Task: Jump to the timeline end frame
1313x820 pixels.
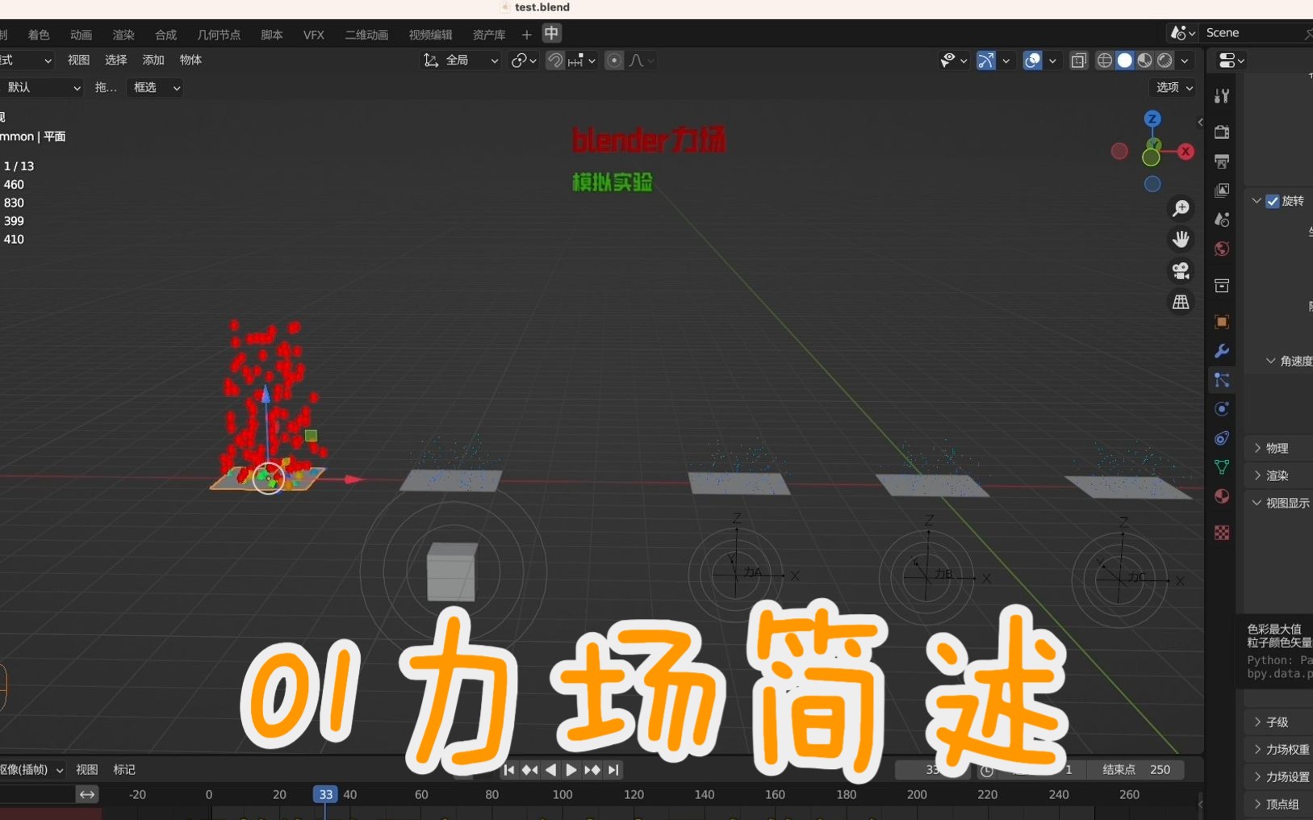Action: point(613,770)
